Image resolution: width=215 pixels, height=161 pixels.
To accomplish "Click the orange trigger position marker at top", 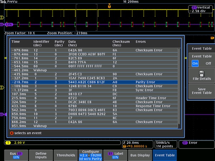I will coord(109,6).
